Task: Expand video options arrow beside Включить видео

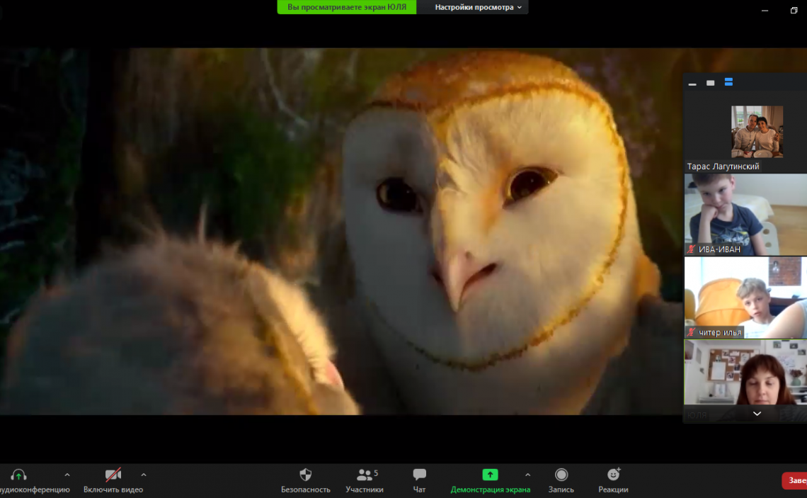Action: point(144,475)
